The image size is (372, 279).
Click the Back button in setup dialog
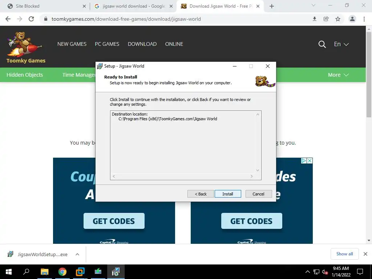coord(201,194)
